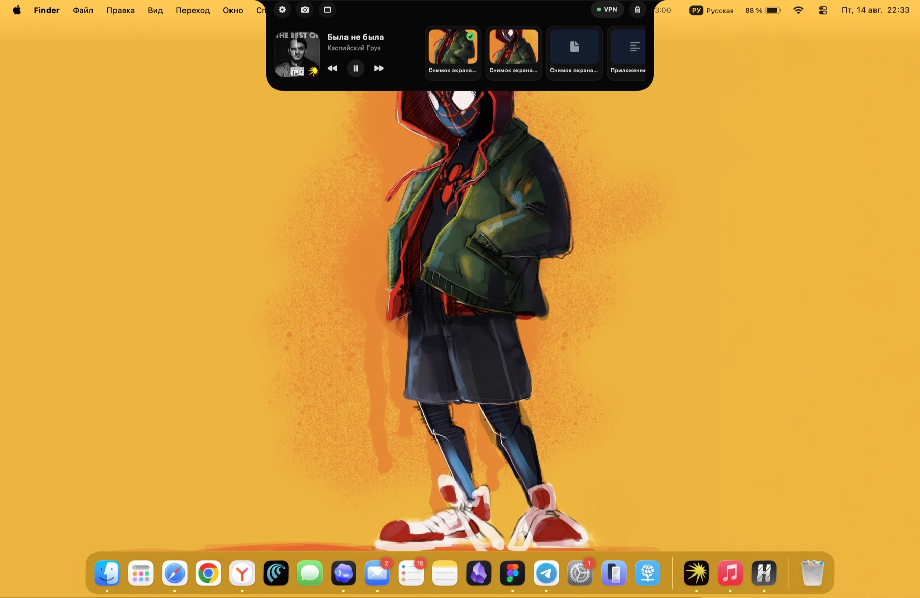
Task: Open the Wi-Fi menu
Action: pos(798,10)
